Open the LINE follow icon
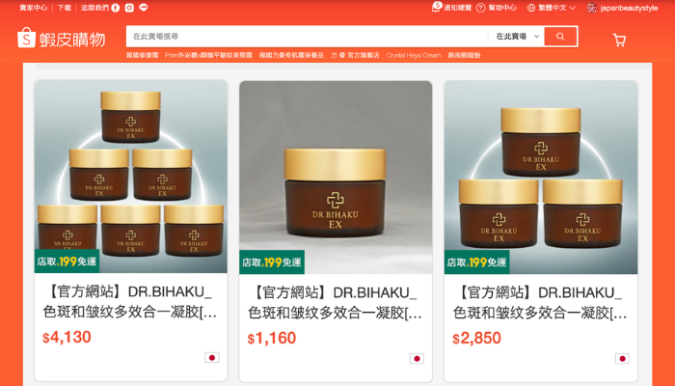Image resolution: width=675 pixels, height=386 pixels. 144,8
